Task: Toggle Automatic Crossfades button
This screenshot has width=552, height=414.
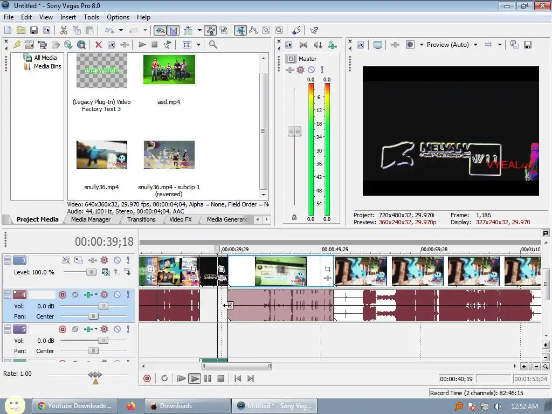Action: coord(173,30)
